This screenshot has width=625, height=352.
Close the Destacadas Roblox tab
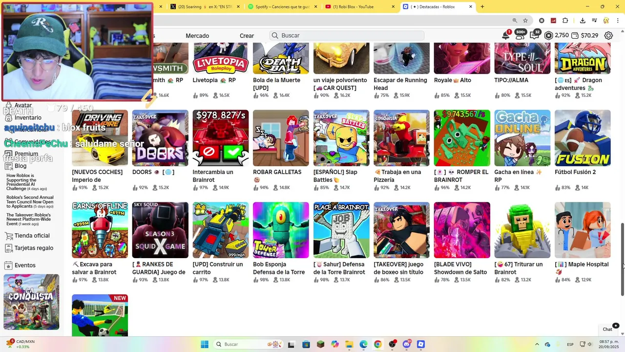[471, 7]
